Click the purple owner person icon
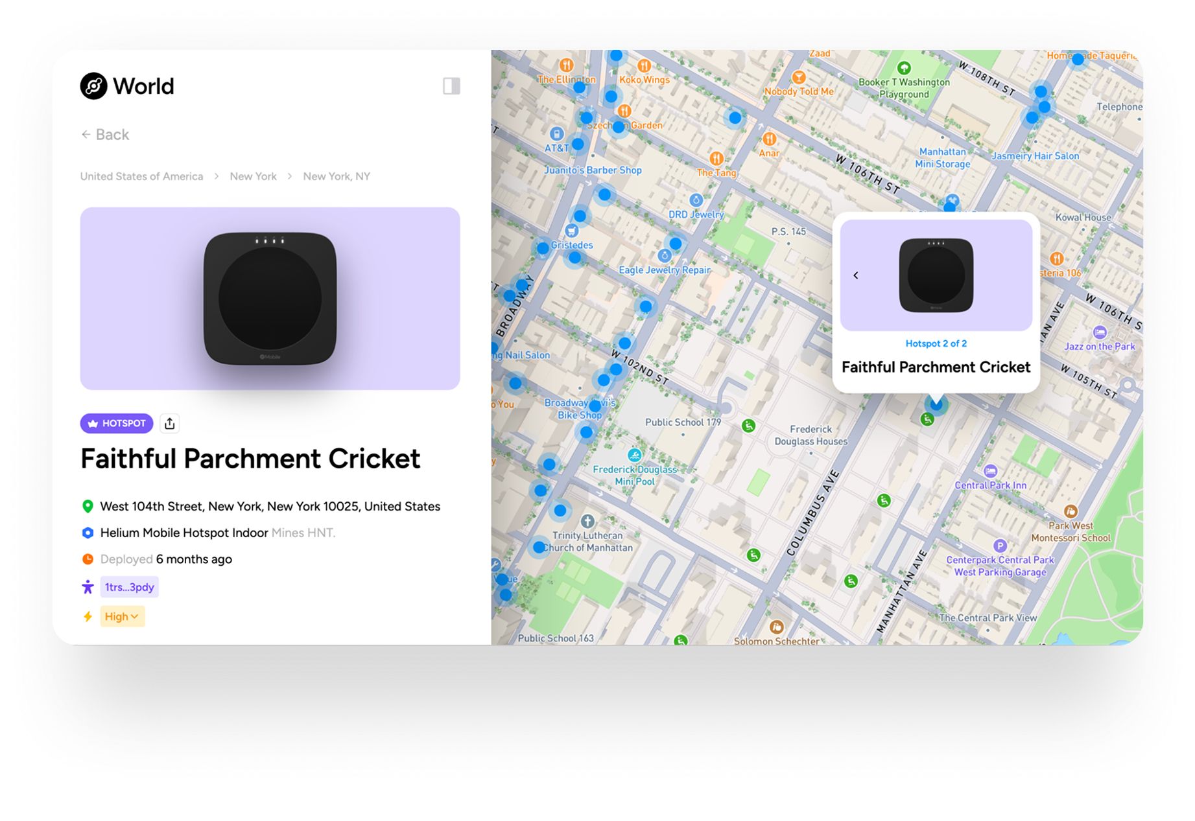The height and width of the screenshot is (821, 1195). click(x=88, y=587)
